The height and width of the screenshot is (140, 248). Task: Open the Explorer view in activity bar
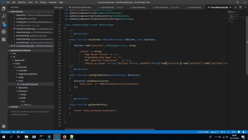3,9
